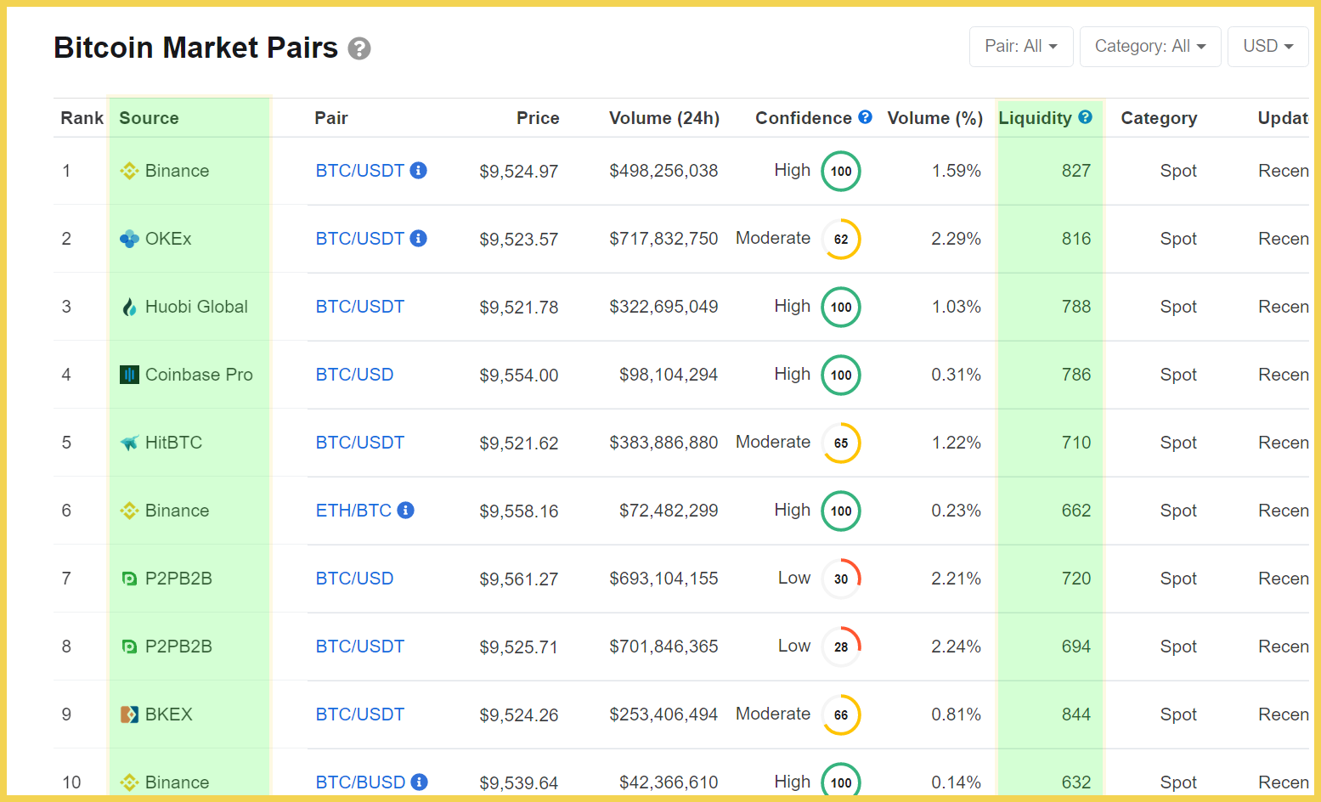Open P2PB2B BTC/USDT pair link in rank 8
Screen dimensions: 1321x802
pos(360,647)
